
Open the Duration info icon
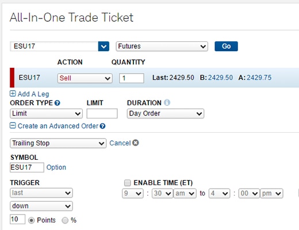pos(167,103)
